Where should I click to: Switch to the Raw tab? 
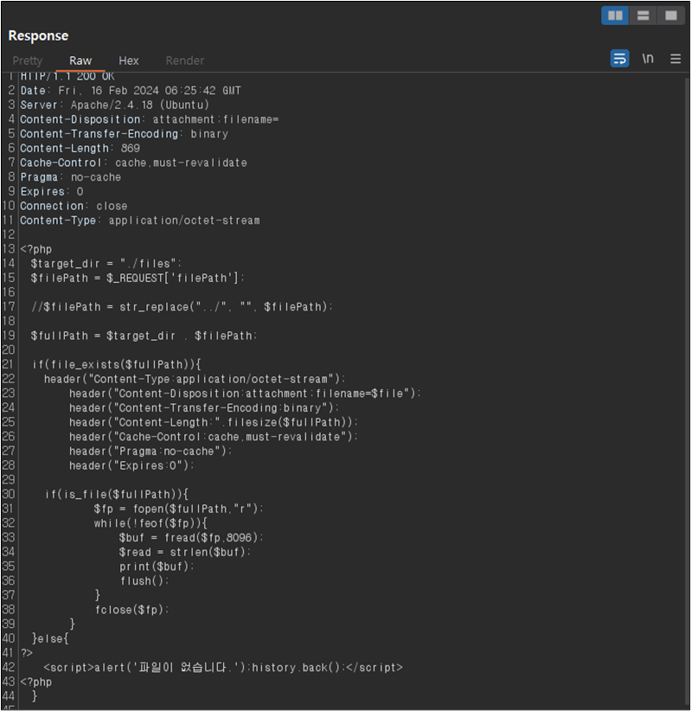click(x=80, y=61)
